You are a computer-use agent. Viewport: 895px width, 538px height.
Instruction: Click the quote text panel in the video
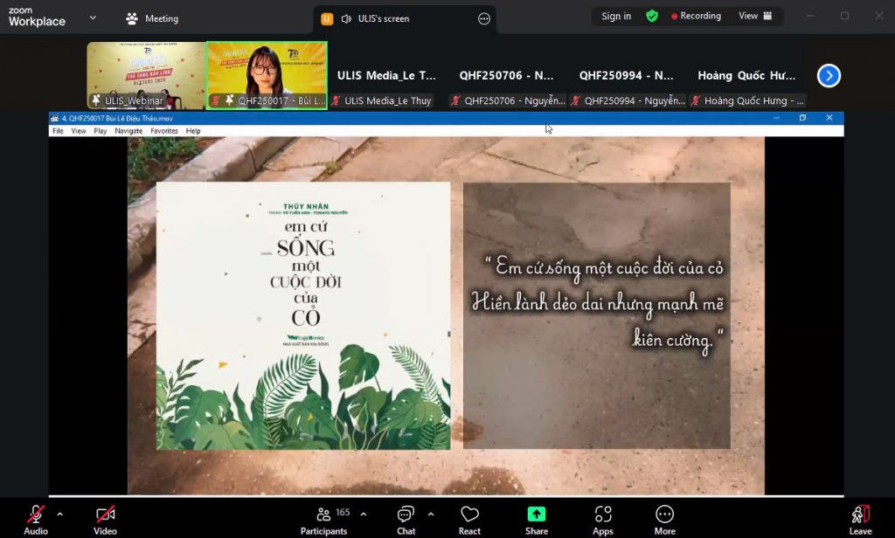[596, 315]
